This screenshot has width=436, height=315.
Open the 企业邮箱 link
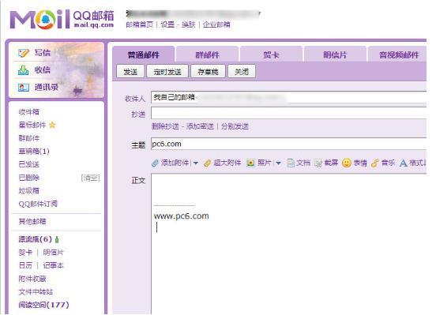point(216,24)
